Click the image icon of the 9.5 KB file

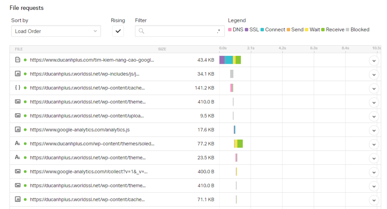(x=17, y=116)
